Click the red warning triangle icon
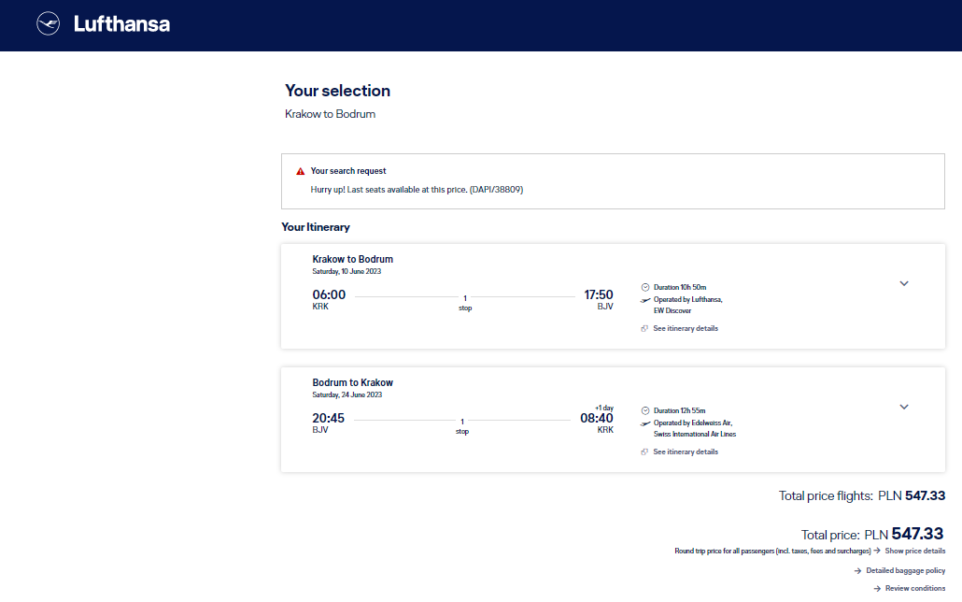The image size is (962, 602). coord(300,171)
